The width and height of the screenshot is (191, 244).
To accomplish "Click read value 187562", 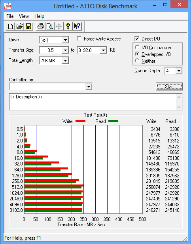I will [172, 175].
